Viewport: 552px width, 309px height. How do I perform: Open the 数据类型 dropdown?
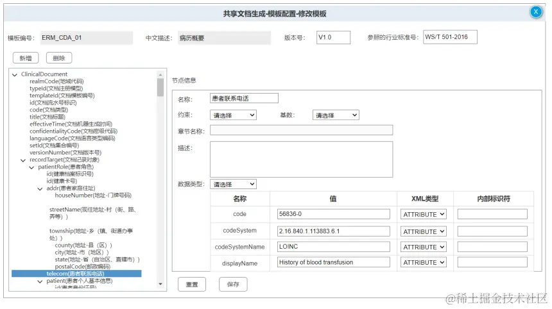coord(233,184)
